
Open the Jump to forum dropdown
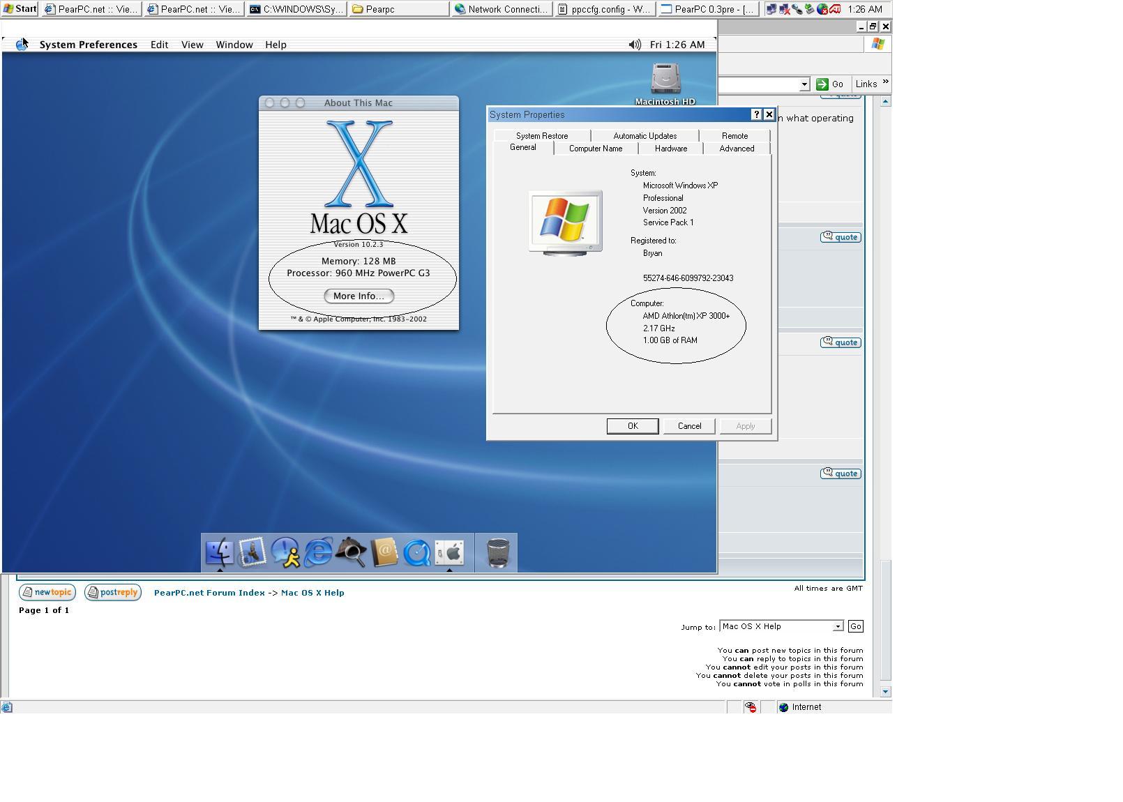point(781,626)
